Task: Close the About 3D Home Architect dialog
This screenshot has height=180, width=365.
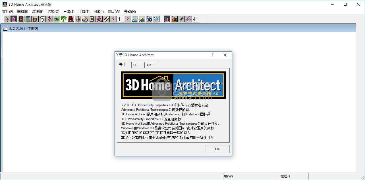Action: coord(225,55)
